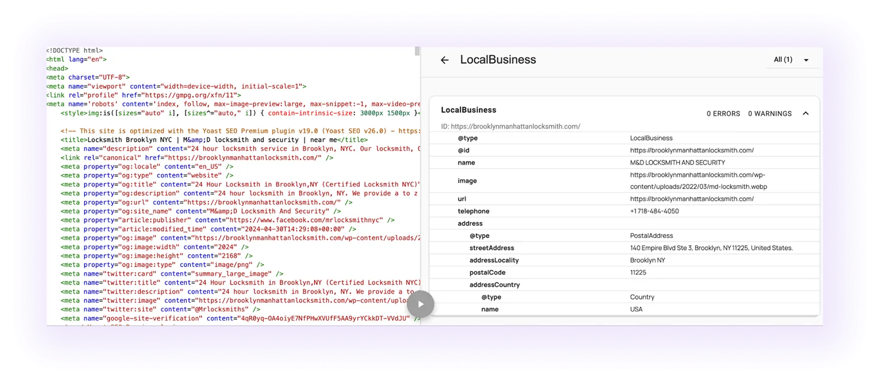Screen dimensions: 880x383
Task: Go back using the arrow beside LocalBusiness
Action: click(445, 60)
